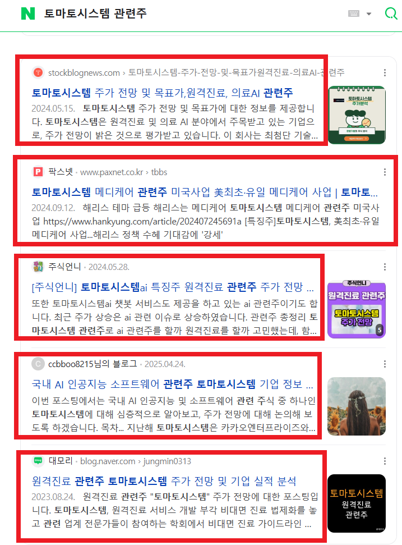
Task: Click the red 팍스넷 P favicon
Action: click(38, 172)
